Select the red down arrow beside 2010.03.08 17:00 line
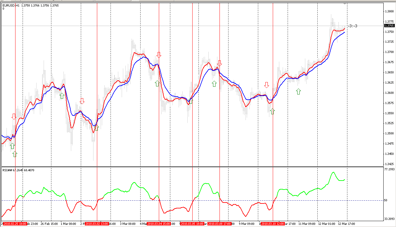Screen dimensions: 396x227 tap(220, 63)
